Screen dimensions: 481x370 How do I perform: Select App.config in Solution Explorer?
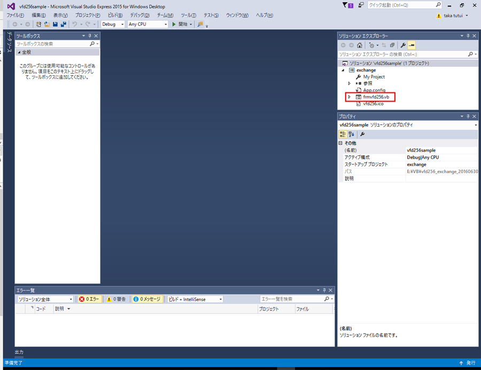pyautogui.click(x=374, y=90)
